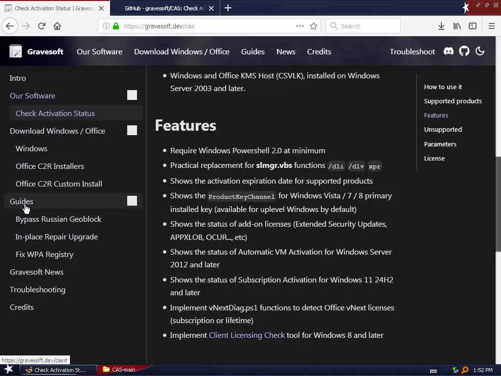
Task: Show site information icon in address bar
Action: (106, 26)
